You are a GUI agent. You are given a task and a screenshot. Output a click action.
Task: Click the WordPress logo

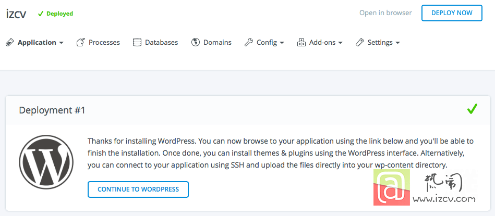coord(46,162)
